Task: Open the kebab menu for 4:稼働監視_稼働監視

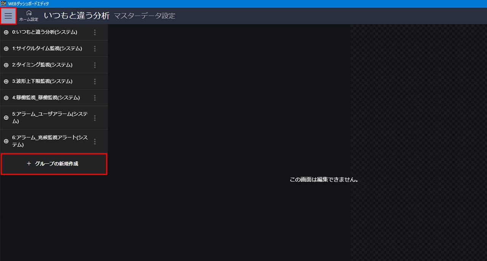Action: click(x=94, y=97)
